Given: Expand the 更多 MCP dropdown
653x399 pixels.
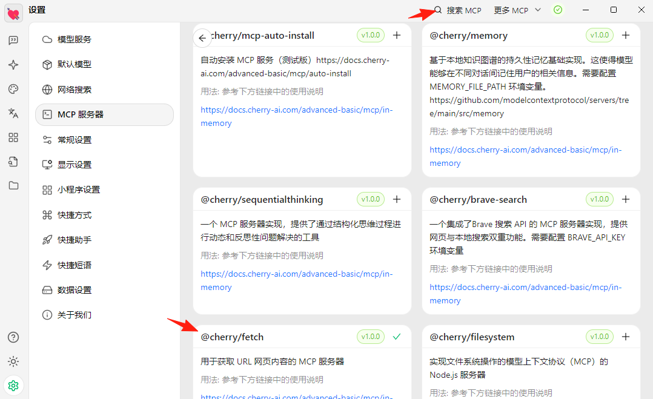Looking at the screenshot, I should [517, 10].
